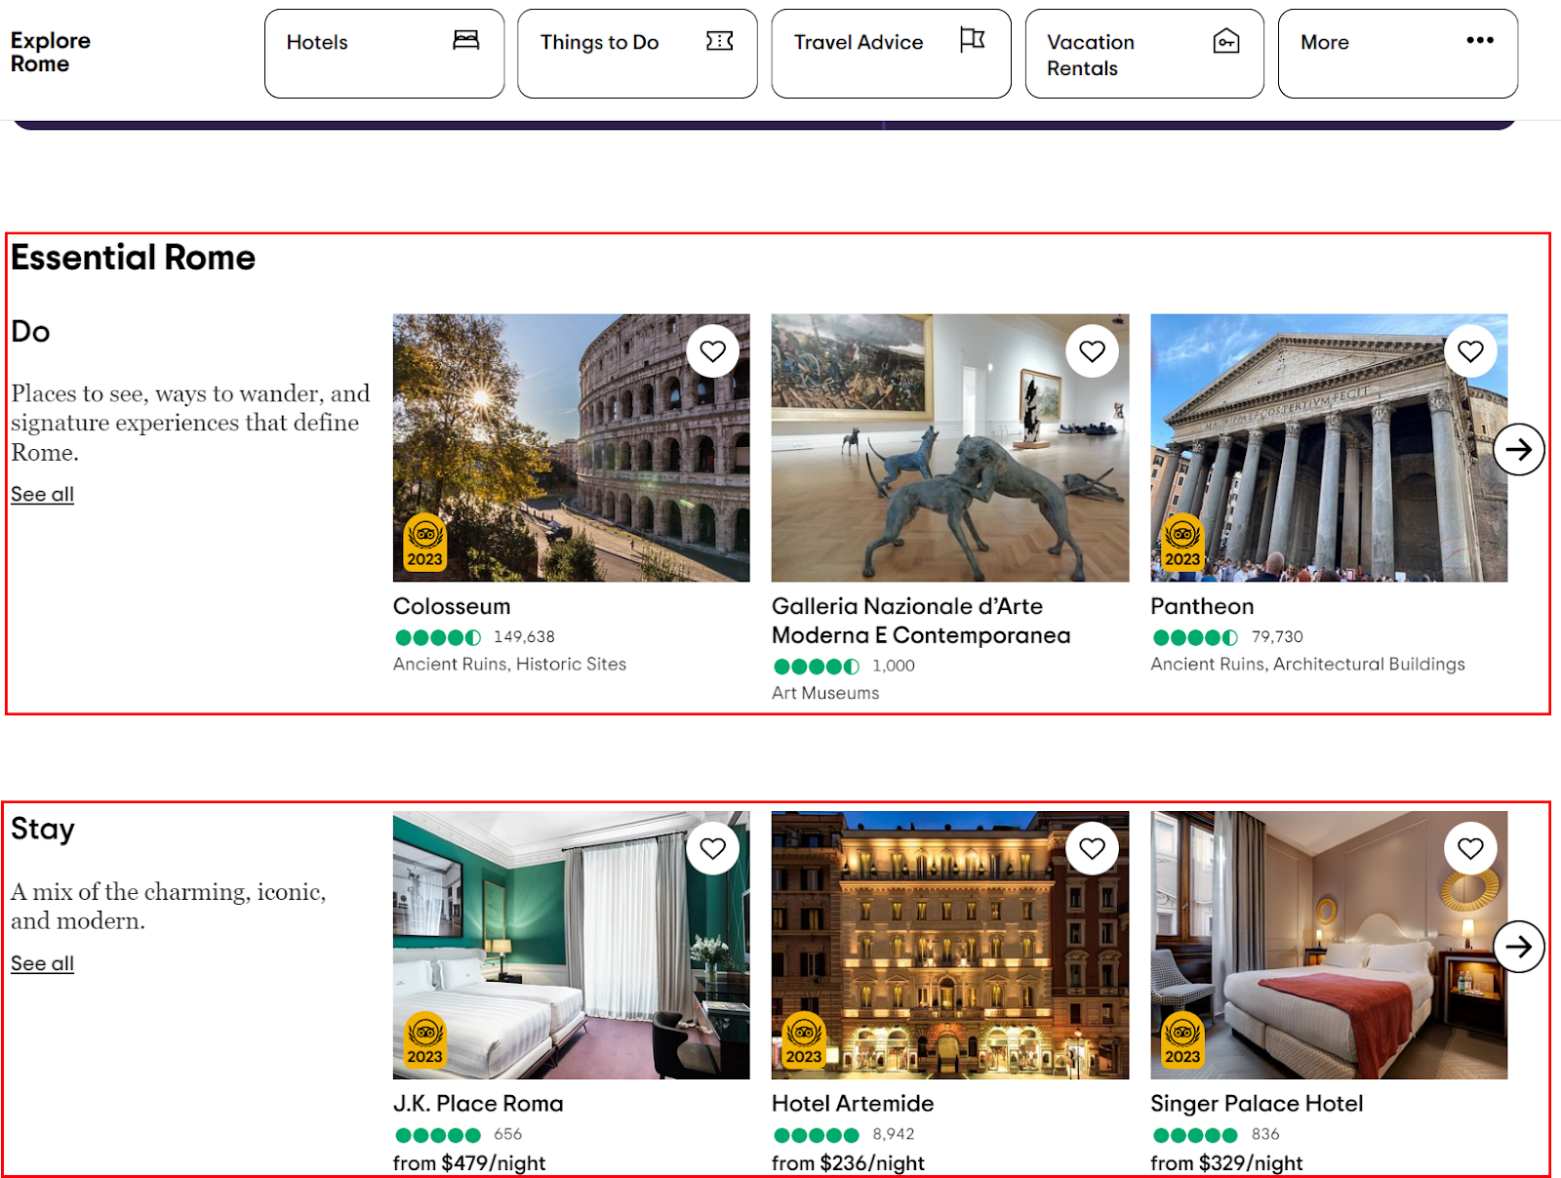
Task: Go to Travel Advice tab
Action: (891, 54)
